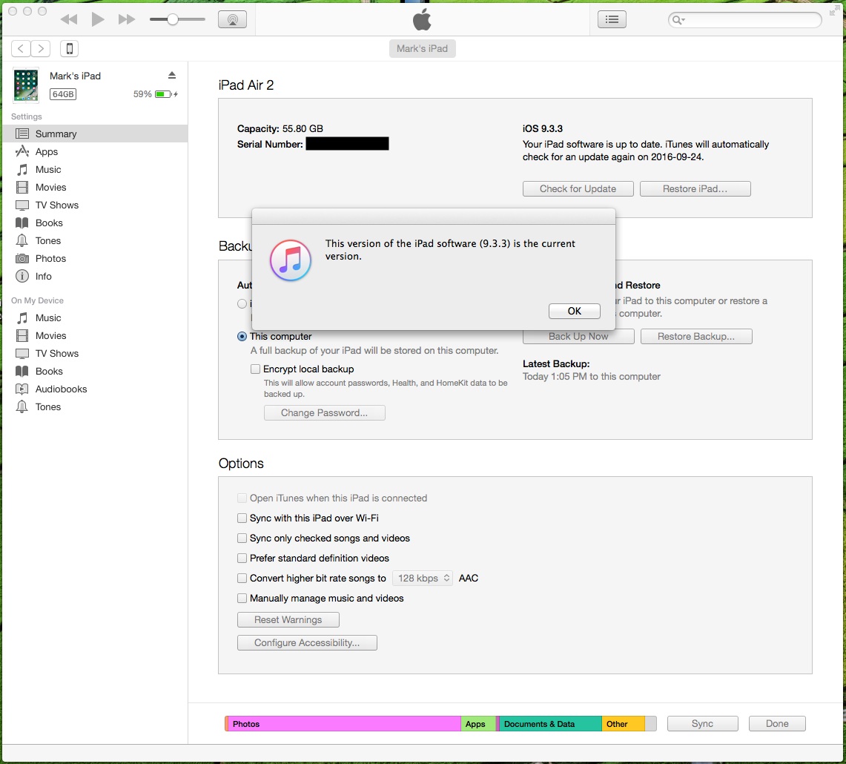Click the Photos camera icon

click(x=22, y=259)
